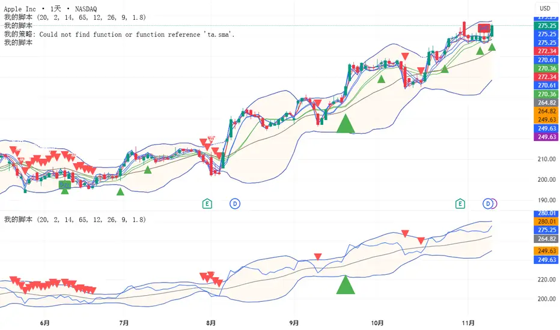
Task: Click the 7月 time axis label
Action: (x=124, y=323)
